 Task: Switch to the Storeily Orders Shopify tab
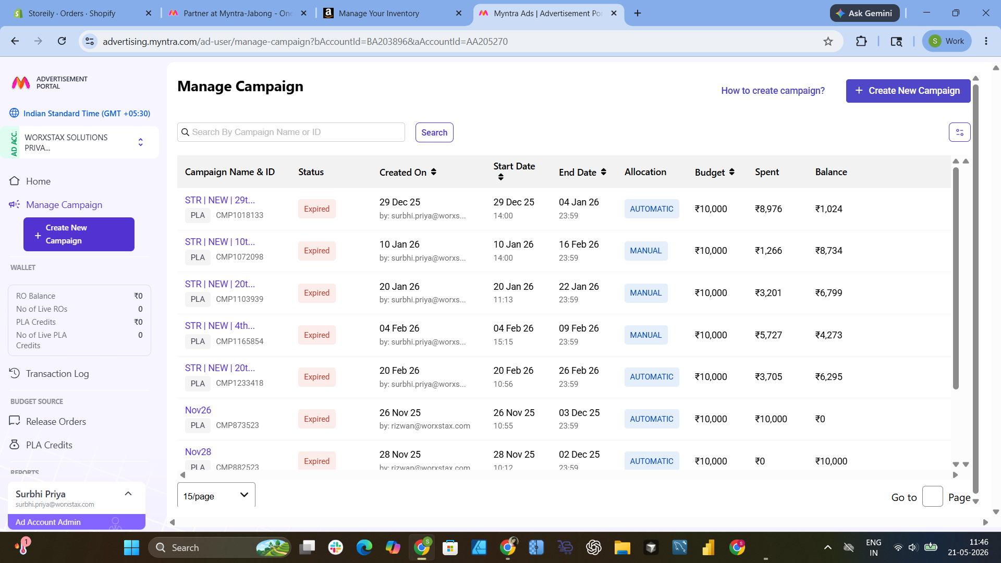82,13
